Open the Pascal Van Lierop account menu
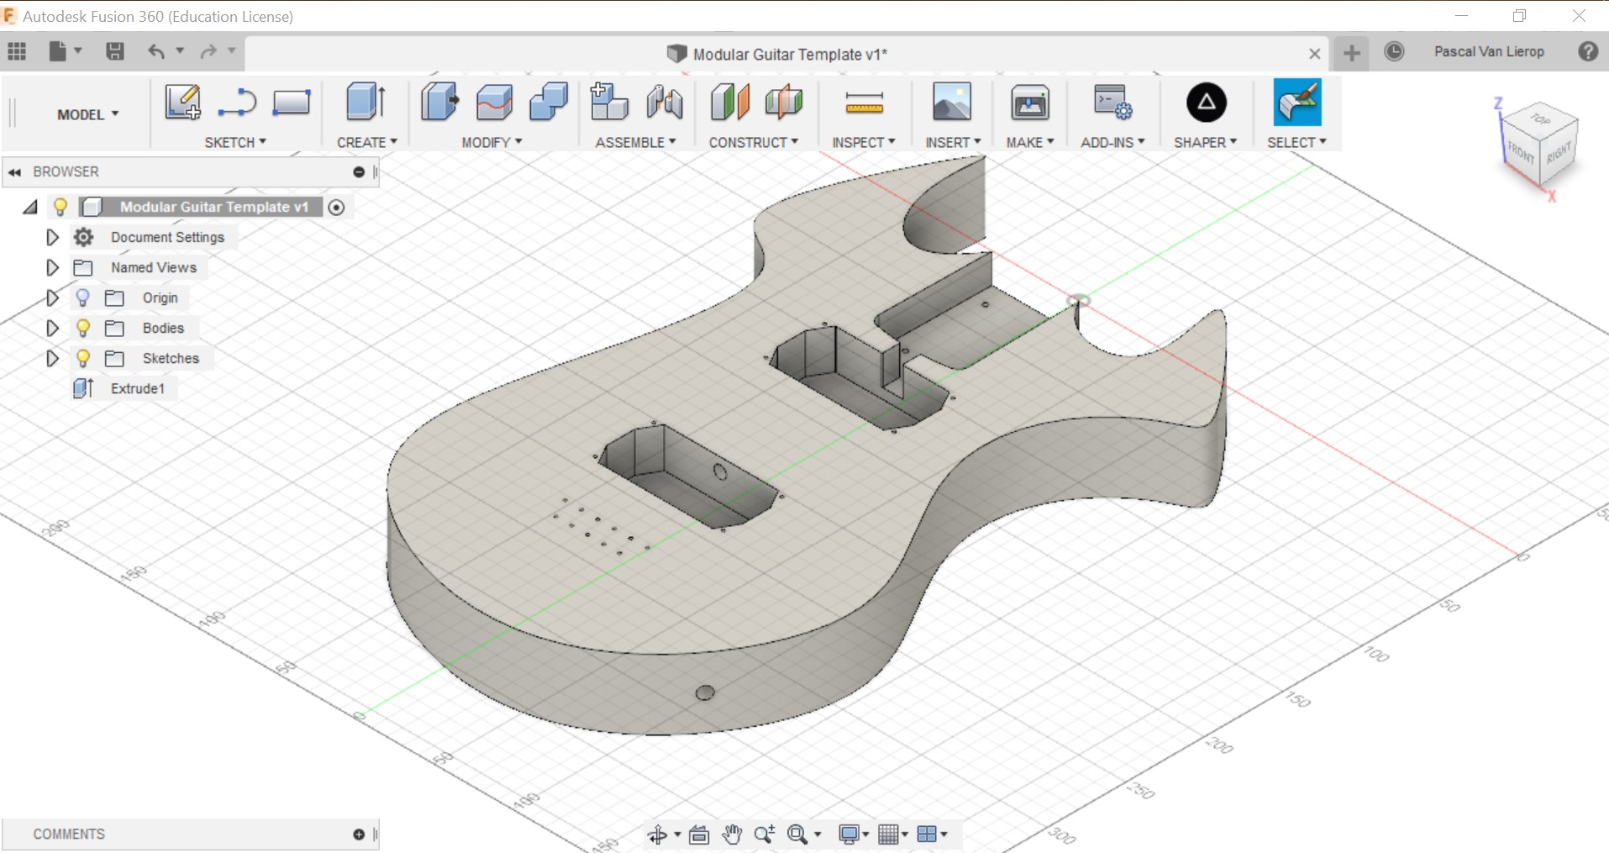The height and width of the screenshot is (853, 1609). (x=1489, y=51)
